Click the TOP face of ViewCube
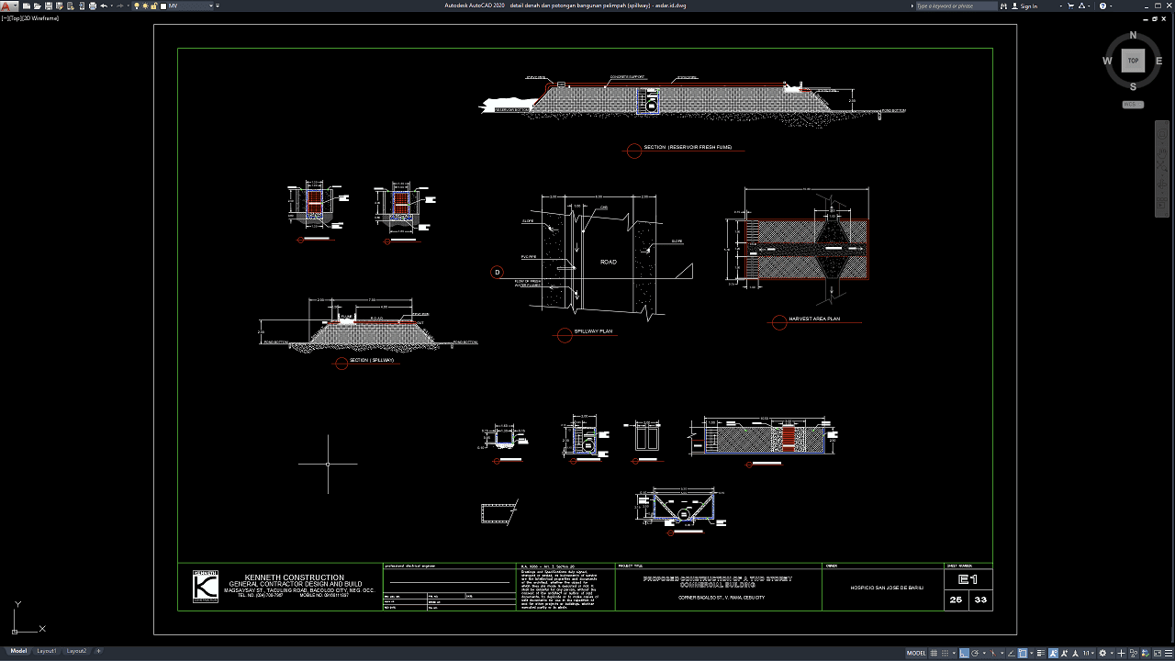This screenshot has width=1175, height=661. click(x=1133, y=61)
